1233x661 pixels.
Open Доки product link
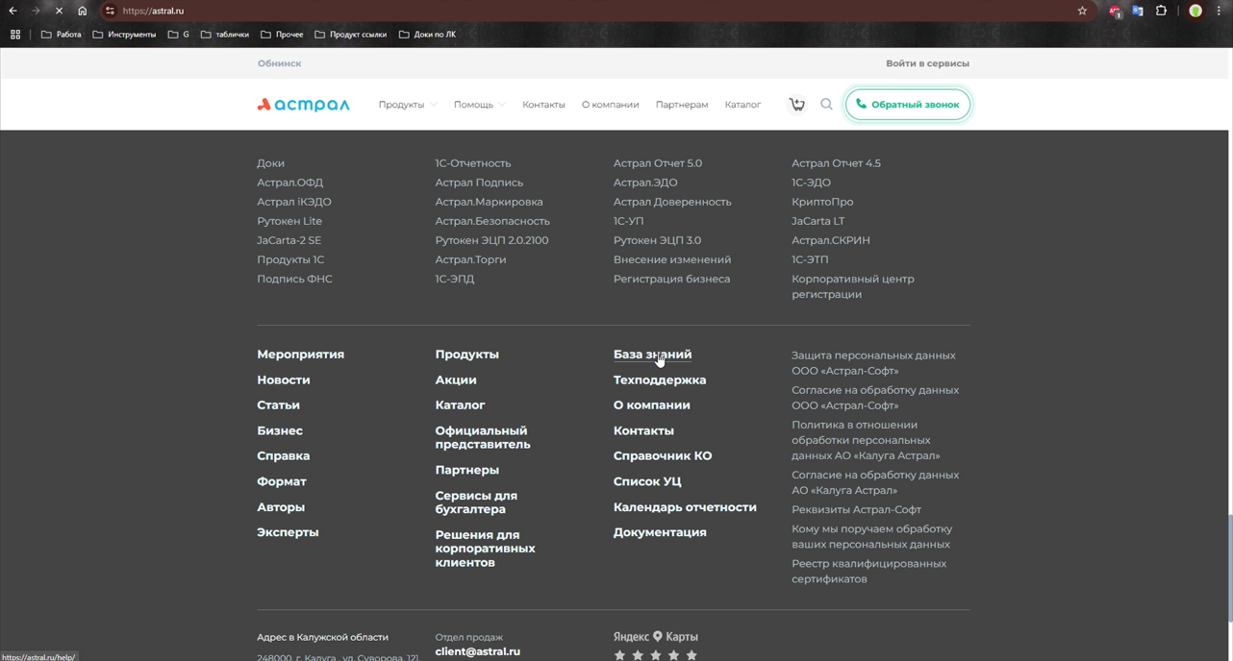[270, 163]
